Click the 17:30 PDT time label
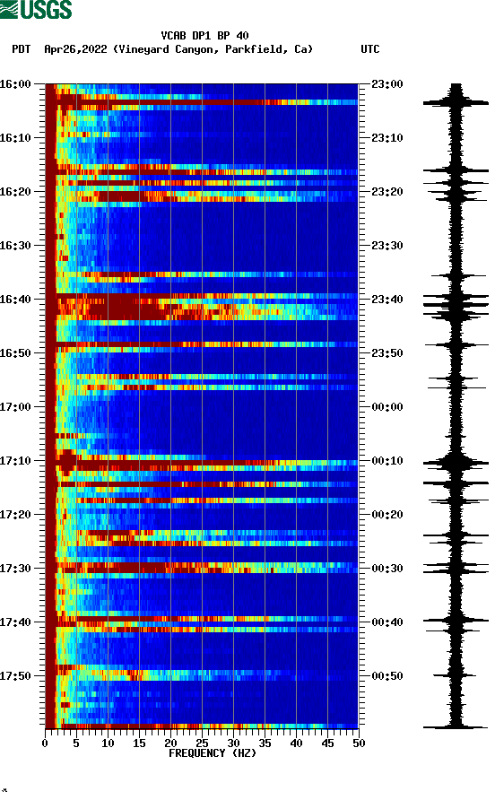 click(15, 569)
